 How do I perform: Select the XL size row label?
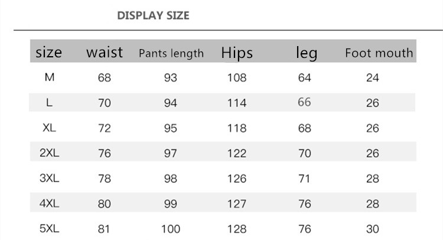pos(49,128)
